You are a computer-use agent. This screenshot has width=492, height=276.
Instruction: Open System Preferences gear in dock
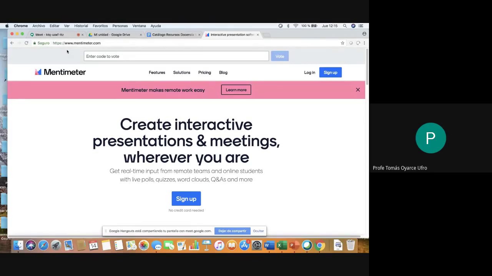(256, 245)
